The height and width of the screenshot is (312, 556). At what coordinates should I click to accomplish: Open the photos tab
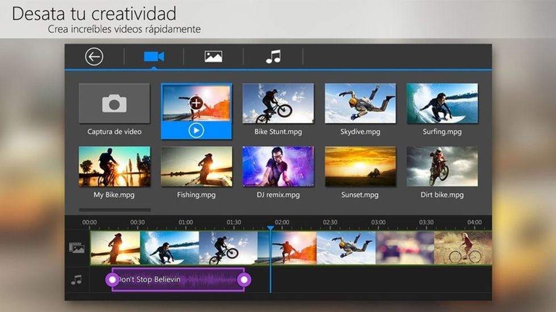pos(213,57)
